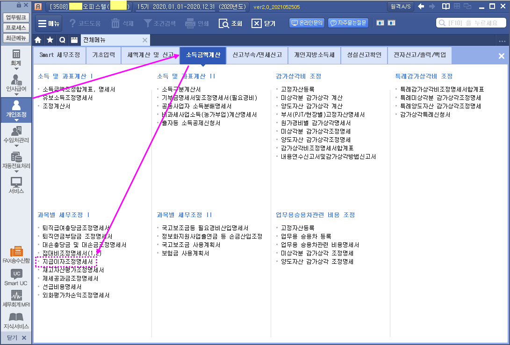The width and height of the screenshot is (510, 345).
Task: Click the calendar icon in tab bar
Action: (x=74, y=40)
